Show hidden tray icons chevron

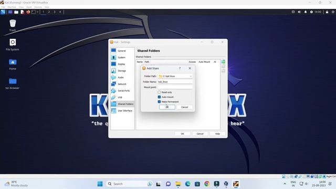coord(285,184)
